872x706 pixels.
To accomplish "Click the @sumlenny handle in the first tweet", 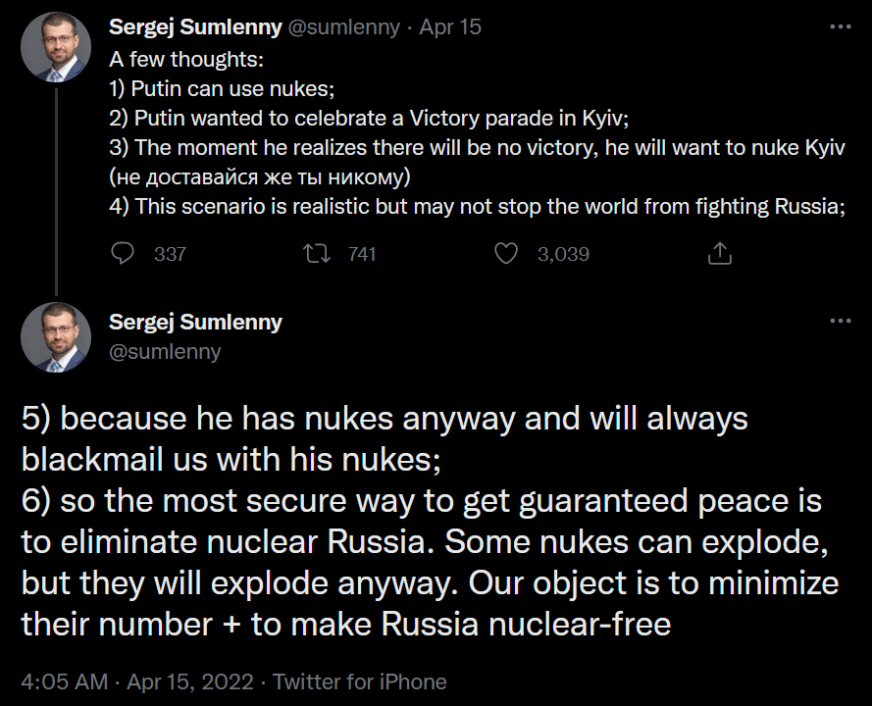I will click(343, 26).
